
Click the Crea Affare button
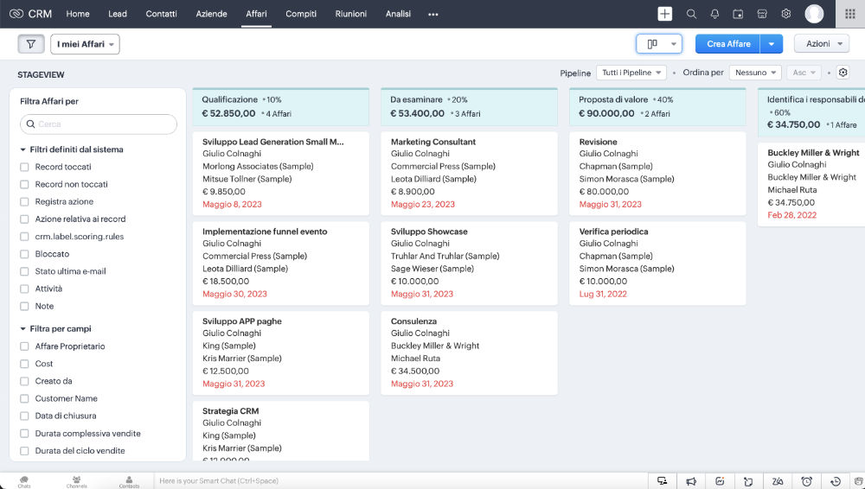[728, 44]
